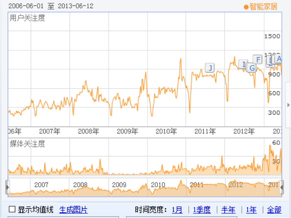Choose the 半年 time range
Image resolution: width=291 pixels, height=218 pixels.
tap(228, 210)
